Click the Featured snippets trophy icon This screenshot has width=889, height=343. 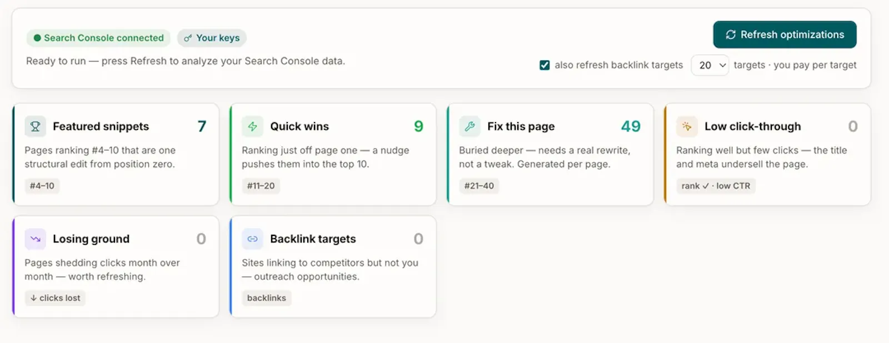35,127
